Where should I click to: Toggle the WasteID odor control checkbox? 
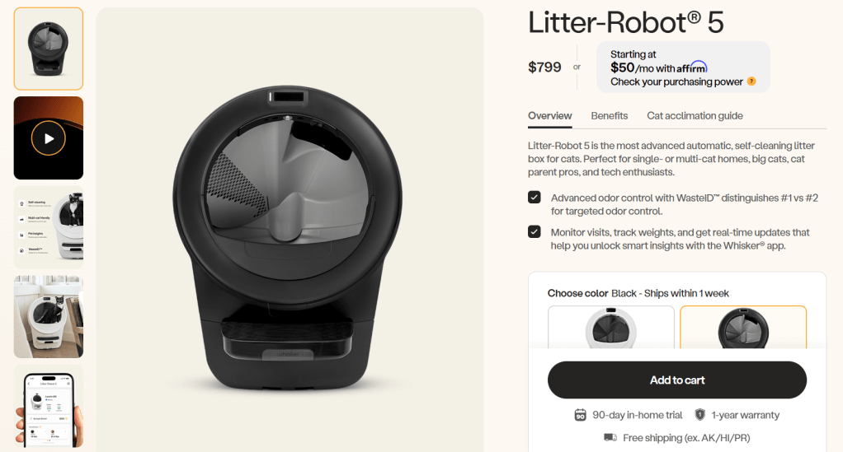[534, 197]
